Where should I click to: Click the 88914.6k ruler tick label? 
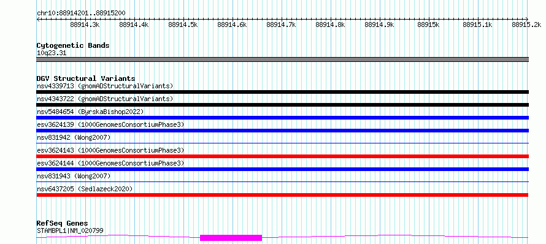(233, 25)
